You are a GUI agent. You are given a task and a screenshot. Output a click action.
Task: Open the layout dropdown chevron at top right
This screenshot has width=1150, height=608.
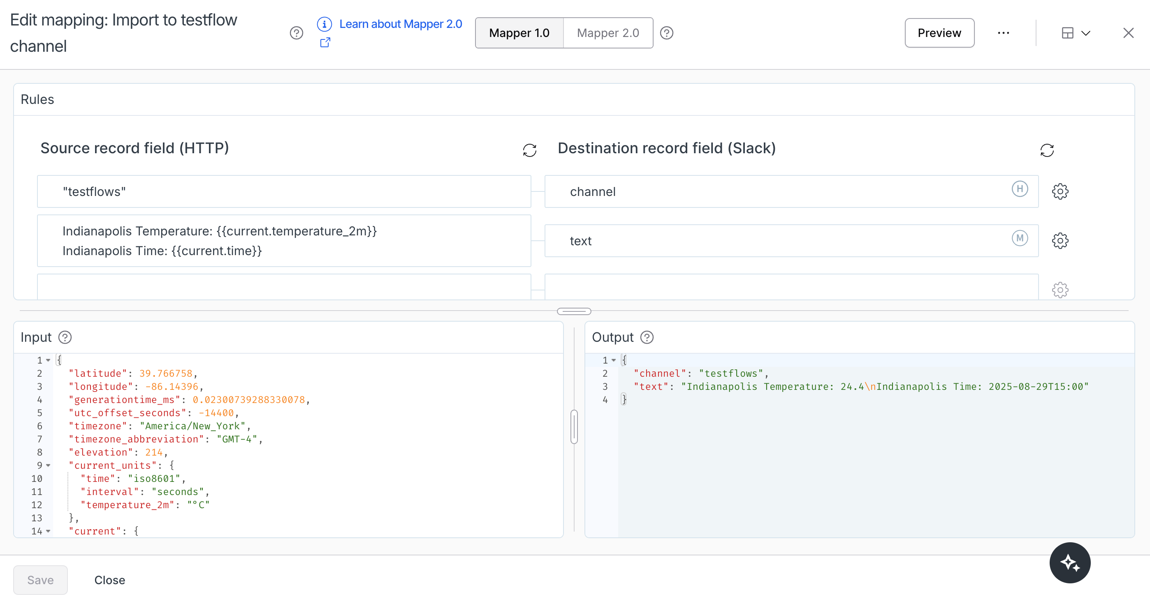coord(1086,33)
